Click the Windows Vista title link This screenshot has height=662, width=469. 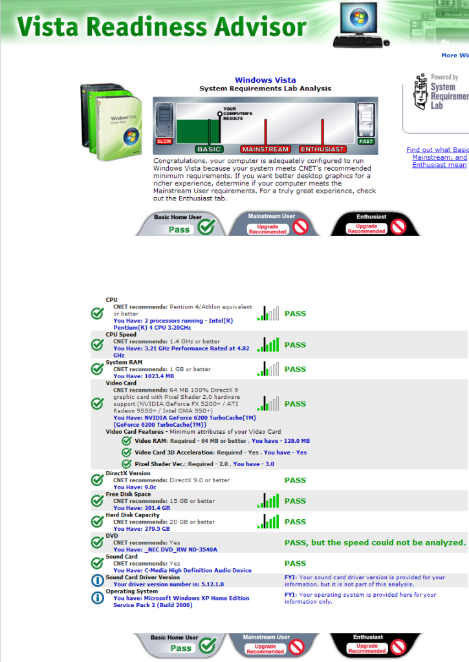tap(265, 80)
